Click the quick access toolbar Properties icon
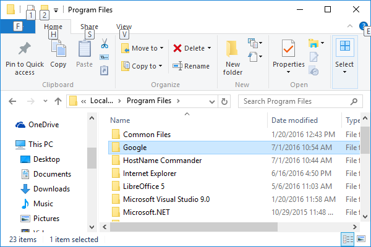This screenshot has width=371, height=247. pyautogui.click(x=31, y=9)
